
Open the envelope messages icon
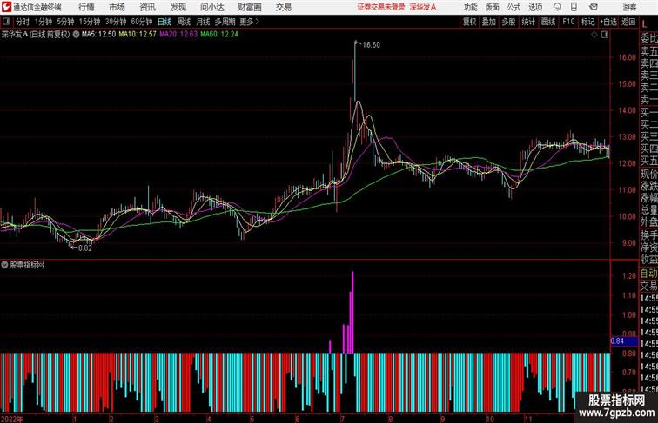[594, 7]
